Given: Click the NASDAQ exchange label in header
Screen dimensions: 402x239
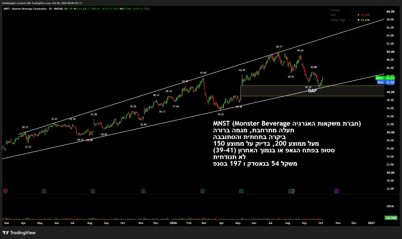Looking at the screenshot, I should (x=59, y=9).
